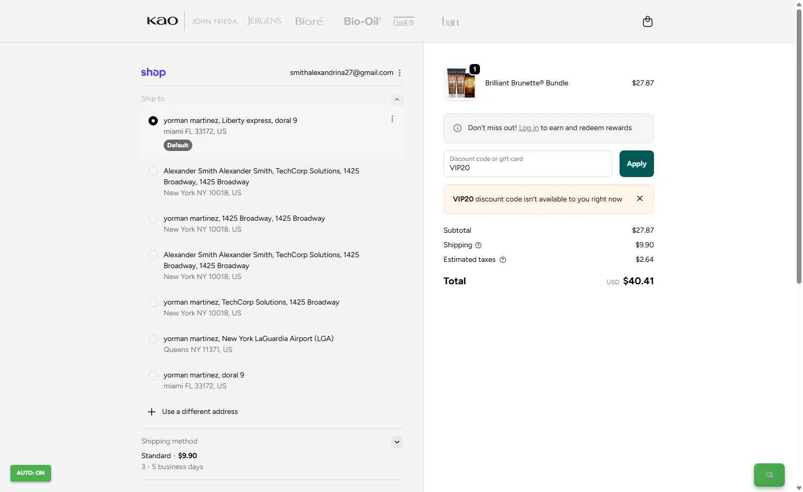Show estimated taxes help tooltip icon
Image resolution: width=803 pixels, height=492 pixels.
(503, 260)
